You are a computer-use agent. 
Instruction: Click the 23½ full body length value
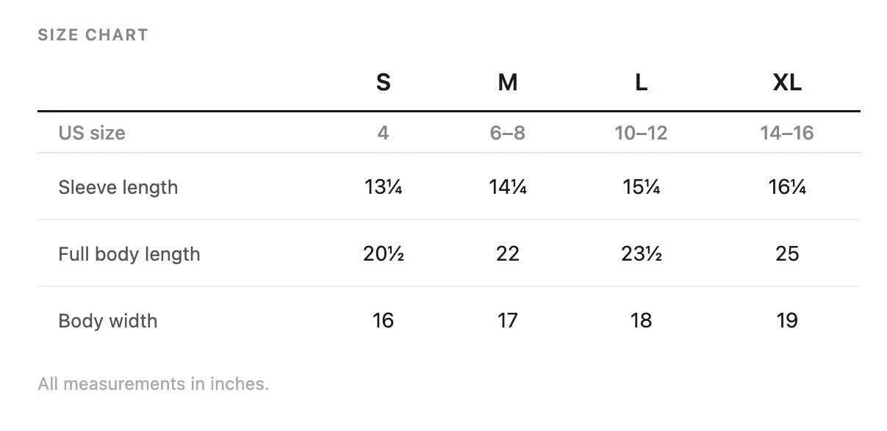tap(641, 254)
